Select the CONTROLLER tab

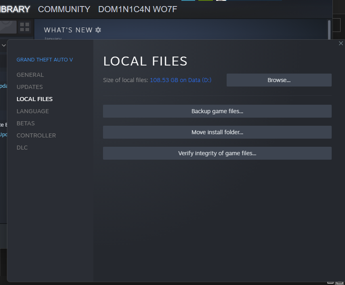click(x=36, y=135)
